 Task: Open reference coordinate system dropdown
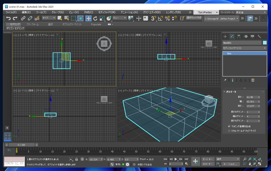click(120, 18)
